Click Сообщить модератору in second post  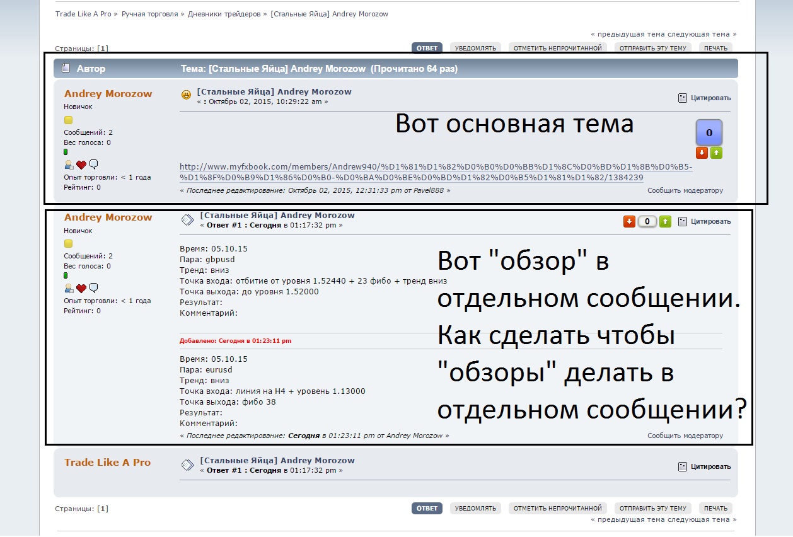click(x=685, y=436)
